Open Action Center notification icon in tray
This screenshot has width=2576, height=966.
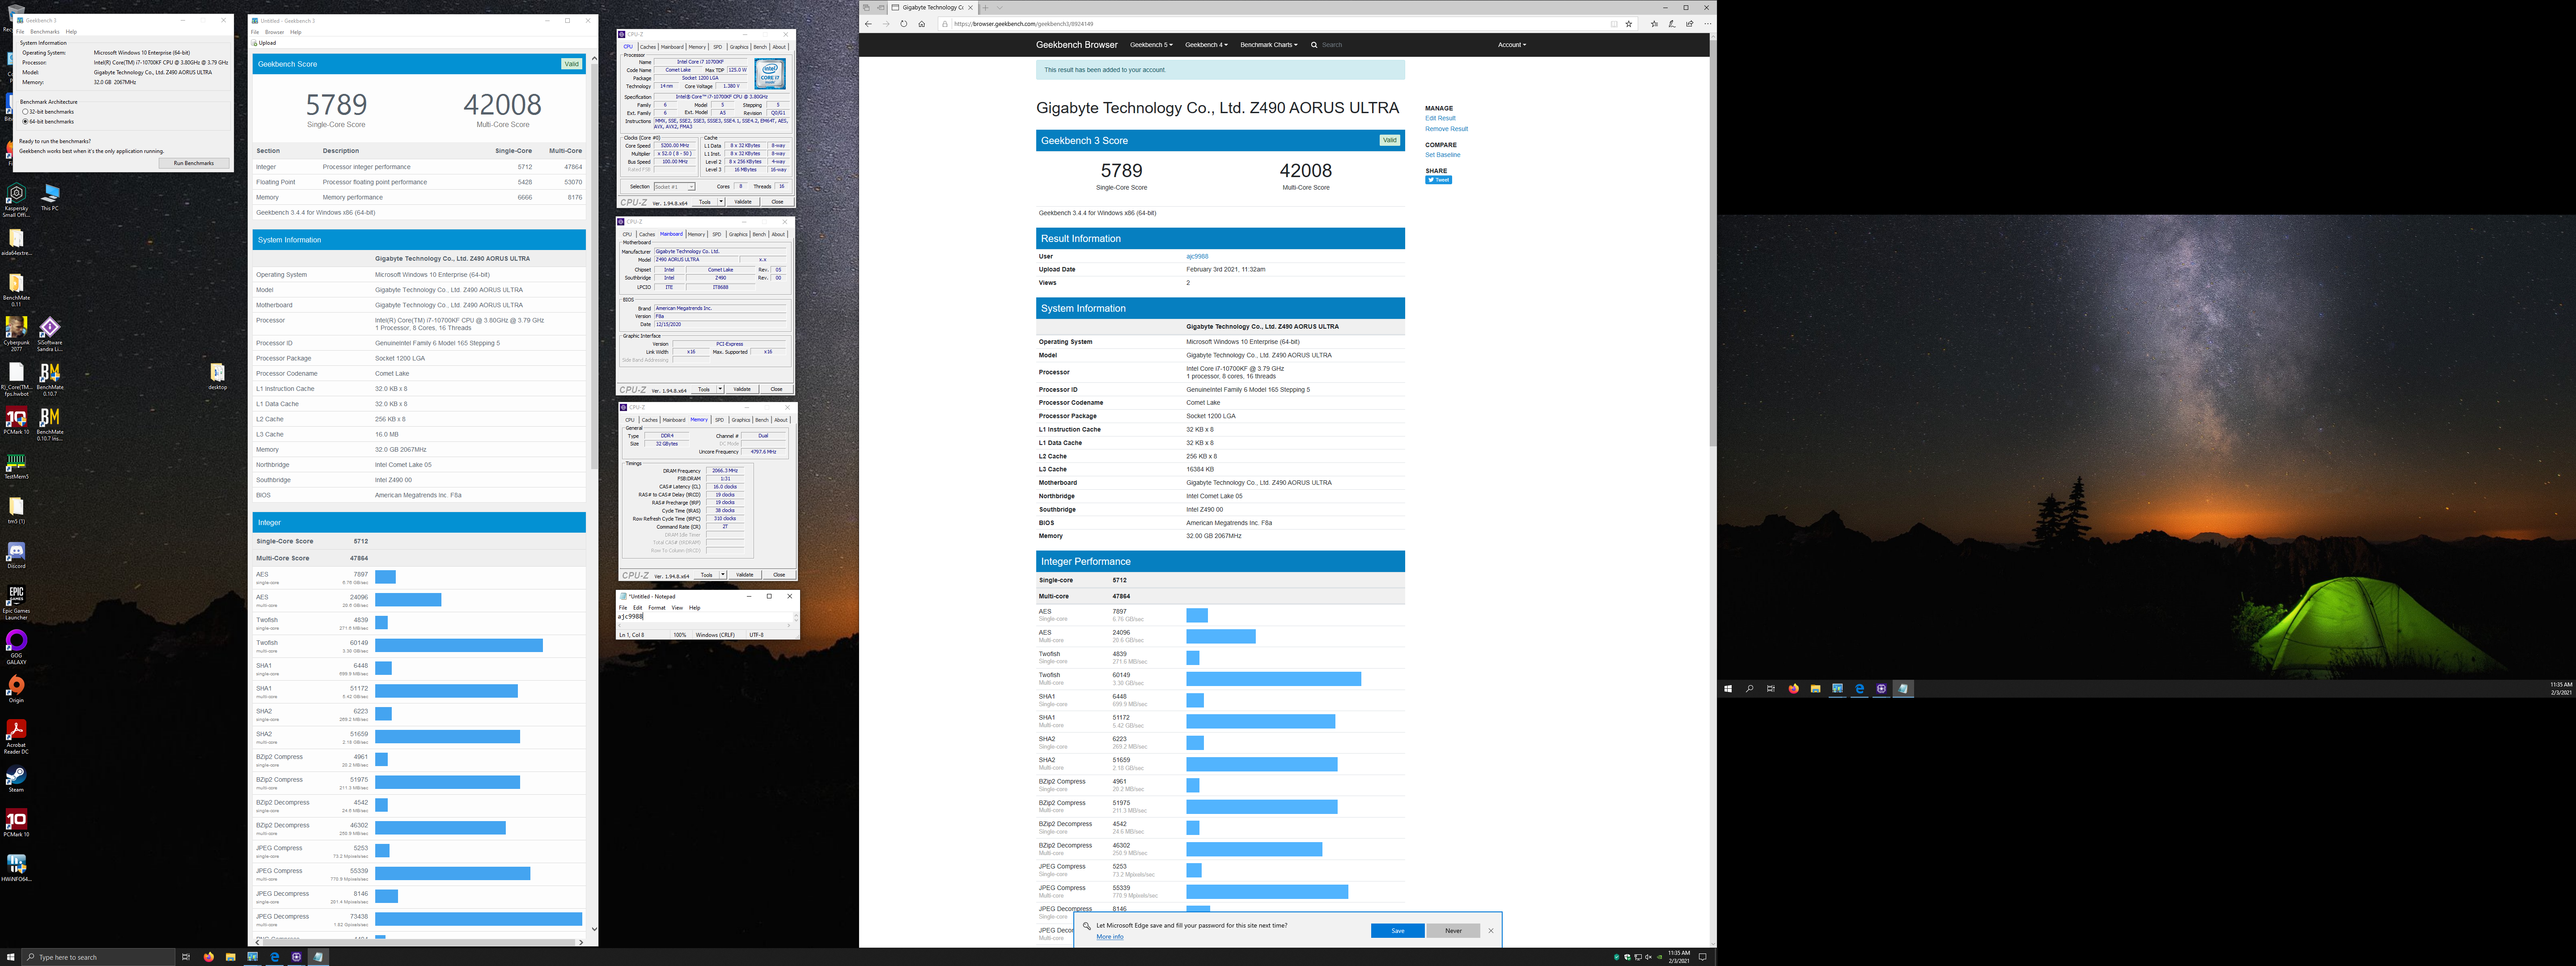coord(1702,957)
